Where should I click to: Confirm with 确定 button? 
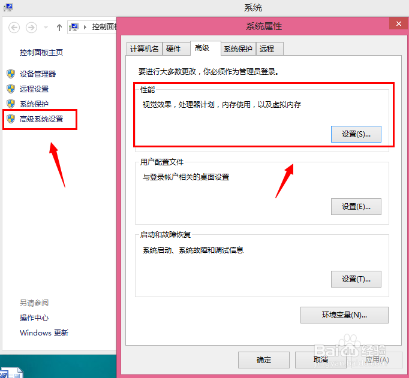point(264,360)
